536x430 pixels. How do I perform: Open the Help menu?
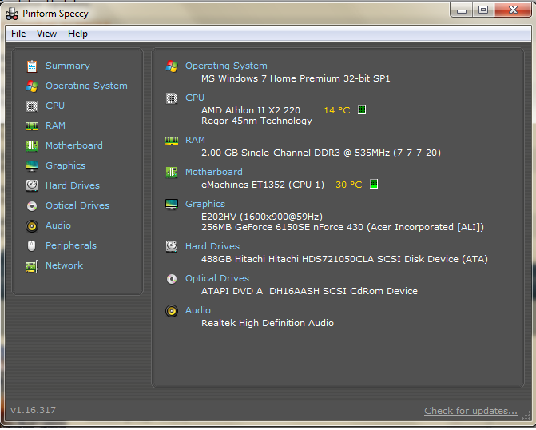77,34
